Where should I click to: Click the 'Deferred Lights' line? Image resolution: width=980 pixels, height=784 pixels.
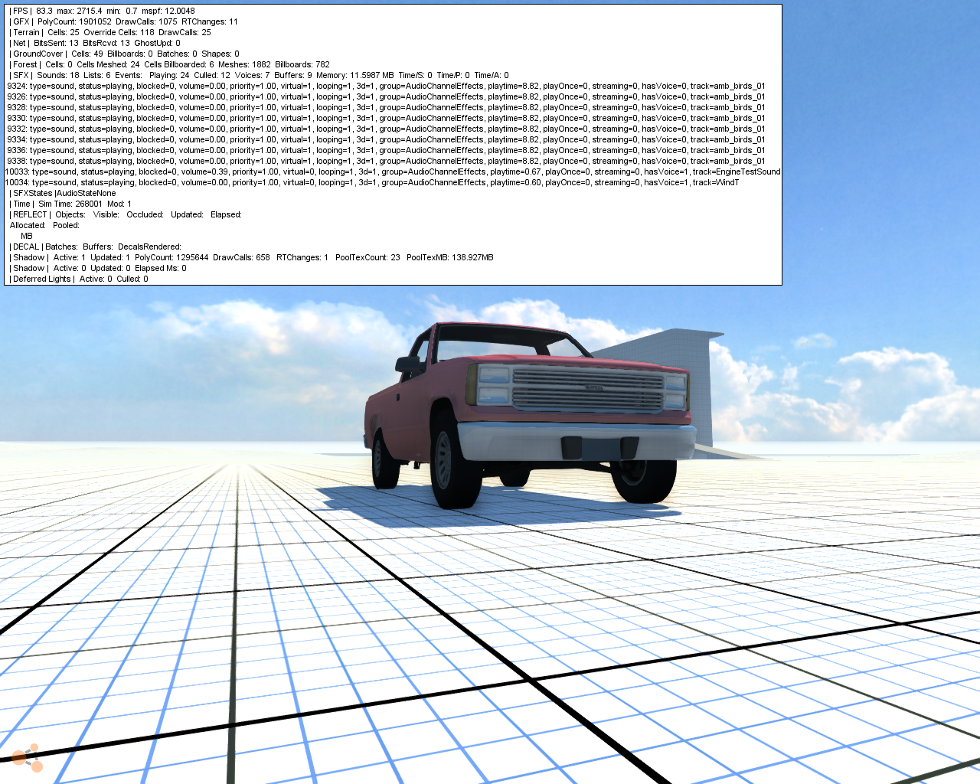pyautogui.click(x=79, y=279)
